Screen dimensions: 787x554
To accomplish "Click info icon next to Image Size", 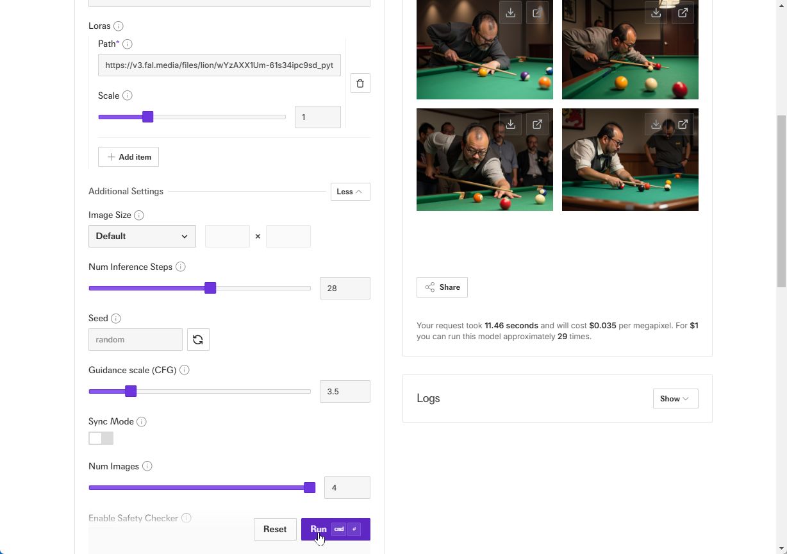I will tap(138, 215).
